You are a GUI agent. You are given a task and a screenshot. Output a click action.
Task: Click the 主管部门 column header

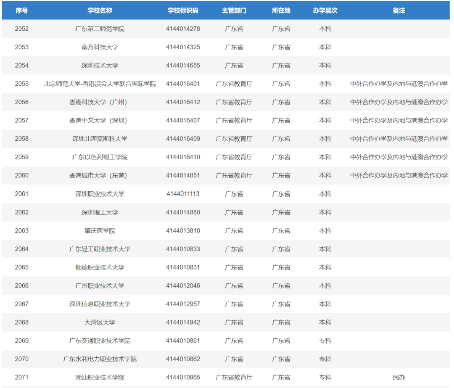tap(234, 11)
